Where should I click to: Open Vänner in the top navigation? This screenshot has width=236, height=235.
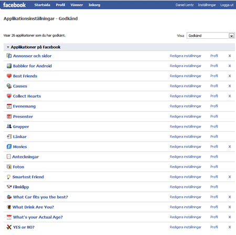(x=77, y=5)
